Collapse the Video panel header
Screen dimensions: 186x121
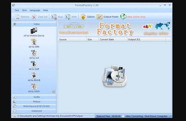(34, 24)
